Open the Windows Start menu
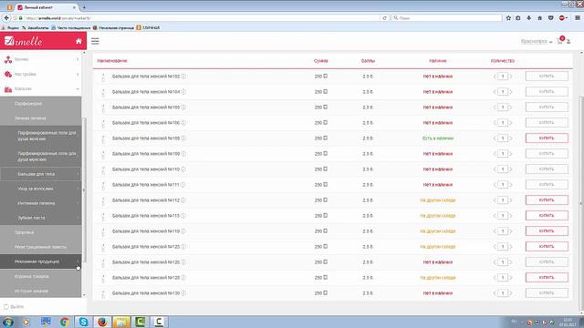This screenshot has height=328, width=584. (x=8, y=322)
